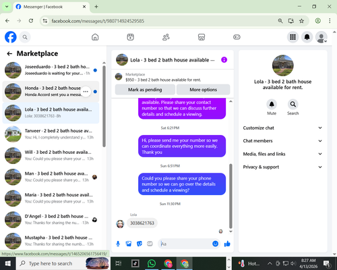Open the notifications bell in Facebook header
This screenshot has height=270, width=337.
point(307,37)
